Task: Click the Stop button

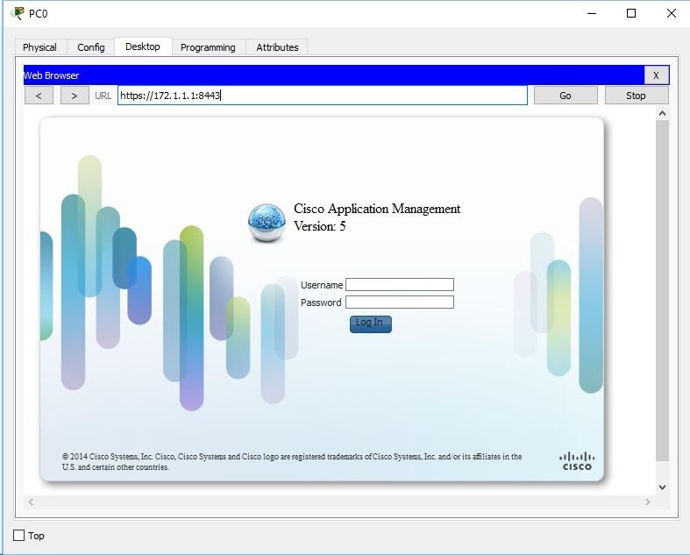Action: pos(636,96)
